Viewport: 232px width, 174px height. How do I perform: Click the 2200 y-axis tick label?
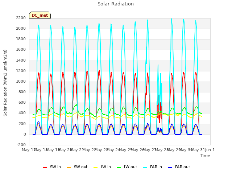click(x=21, y=18)
